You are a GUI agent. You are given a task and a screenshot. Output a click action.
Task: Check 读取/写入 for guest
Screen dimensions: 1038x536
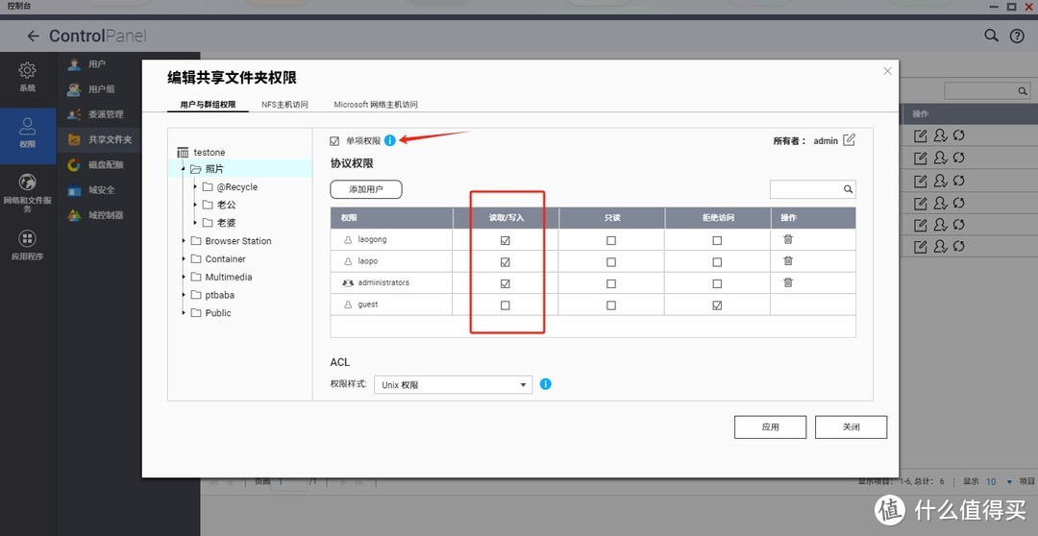506,305
